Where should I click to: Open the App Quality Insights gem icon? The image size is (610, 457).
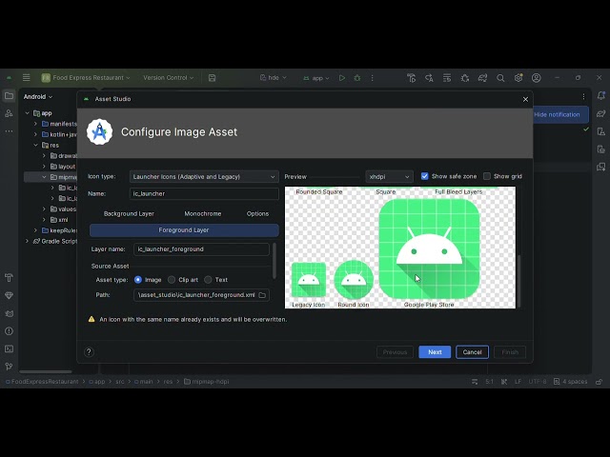point(9,295)
